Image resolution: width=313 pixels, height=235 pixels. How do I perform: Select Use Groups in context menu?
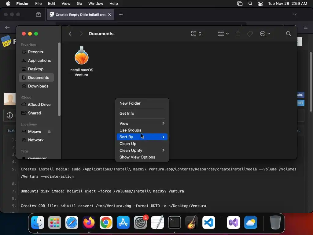coord(142,130)
